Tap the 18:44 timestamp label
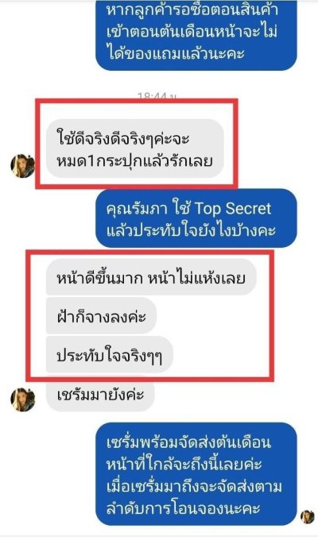The image size is (318, 540). [x=157, y=96]
